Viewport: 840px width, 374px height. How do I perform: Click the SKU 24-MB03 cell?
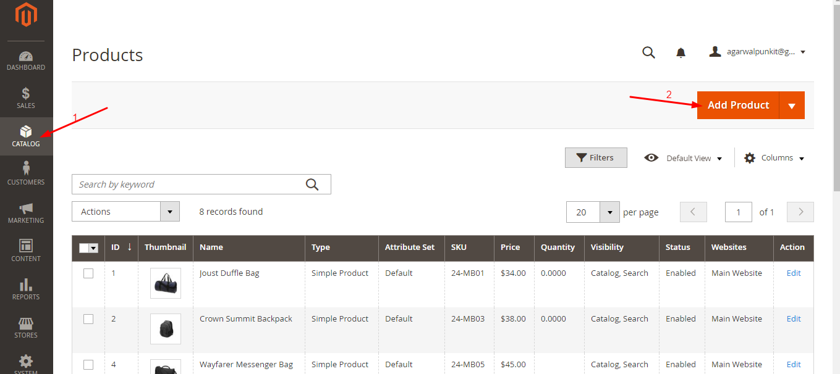(x=468, y=319)
